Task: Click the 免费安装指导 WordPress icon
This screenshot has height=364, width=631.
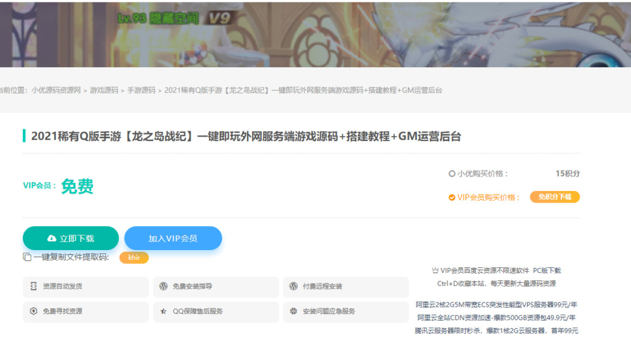Action: 163,286
